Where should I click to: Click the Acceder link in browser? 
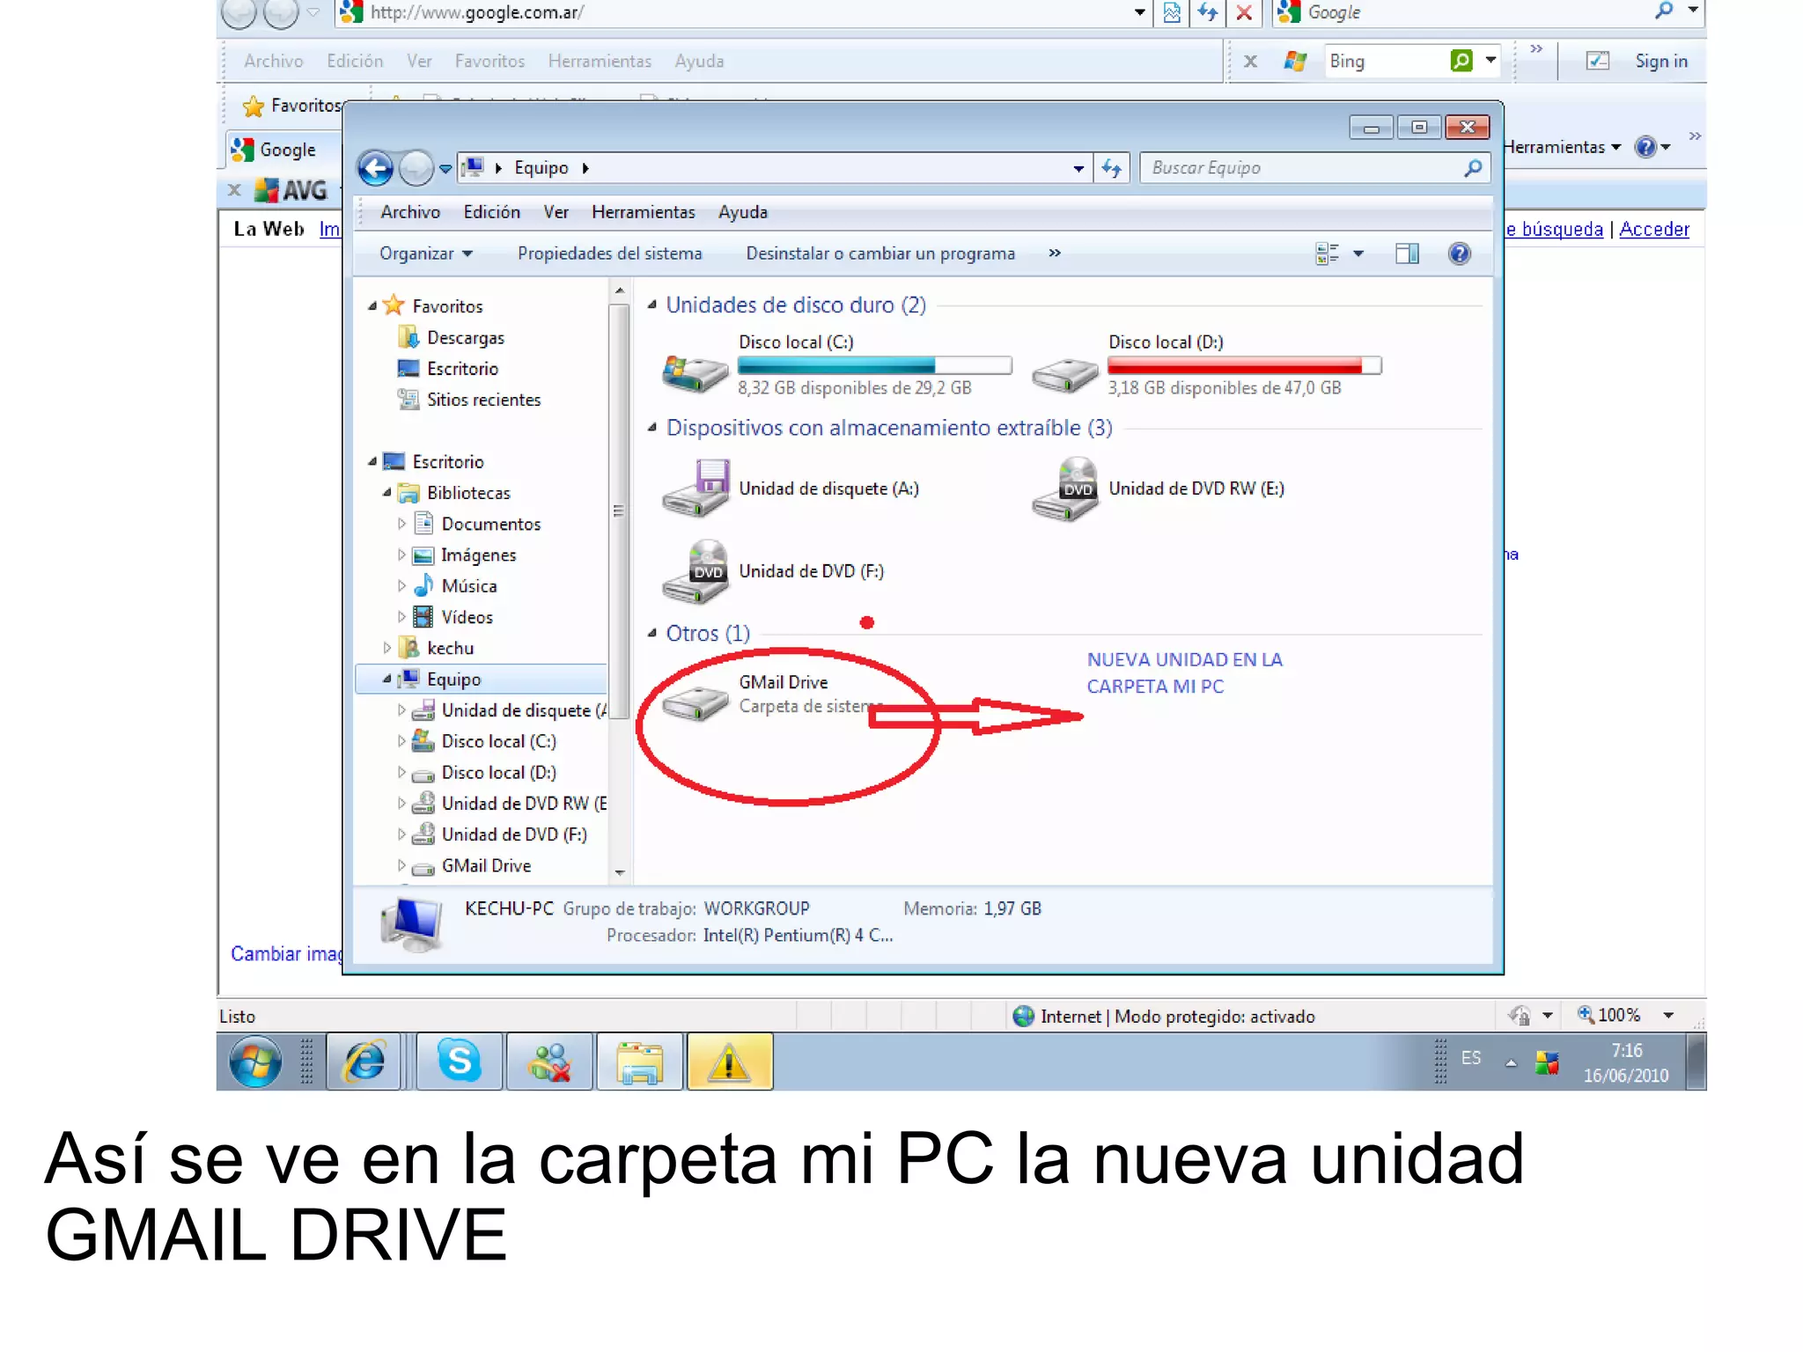[1654, 229]
